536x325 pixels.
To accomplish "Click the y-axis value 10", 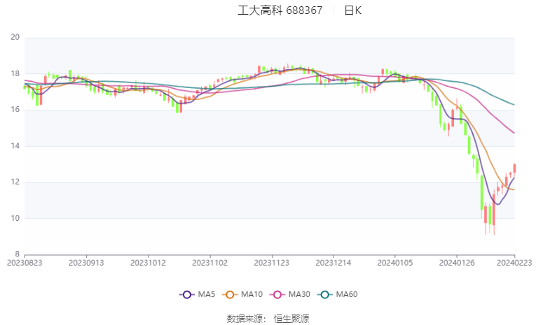I will 15,218.
